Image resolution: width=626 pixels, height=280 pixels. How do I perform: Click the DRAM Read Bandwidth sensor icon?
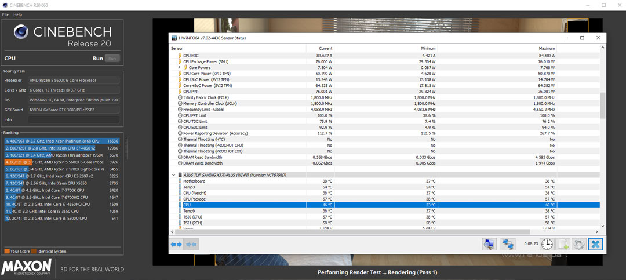180,157
